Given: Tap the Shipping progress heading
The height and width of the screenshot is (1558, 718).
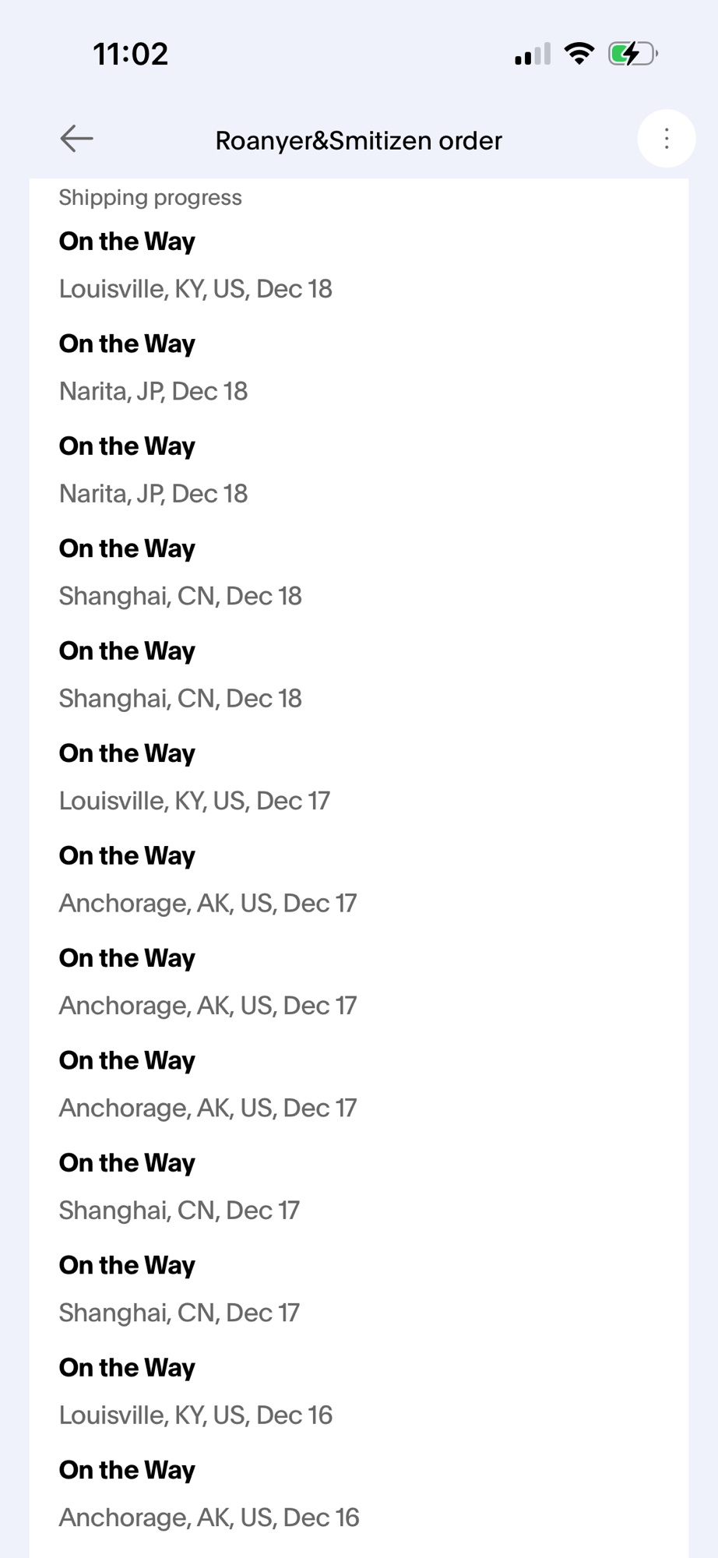Looking at the screenshot, I should pyautogui.click(x=150, y=198).
